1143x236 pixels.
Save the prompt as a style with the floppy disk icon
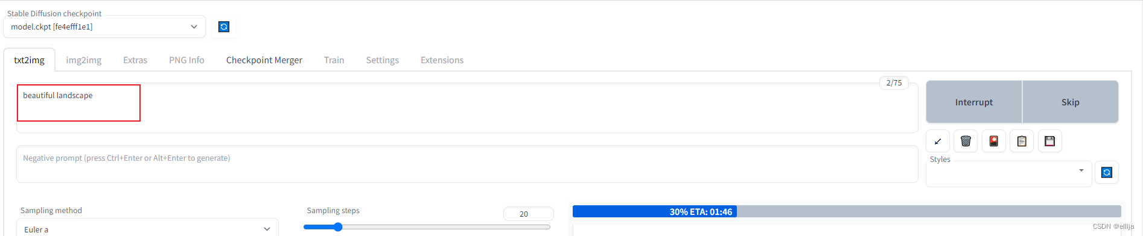pyautogui.click(x=1050, y=141)
